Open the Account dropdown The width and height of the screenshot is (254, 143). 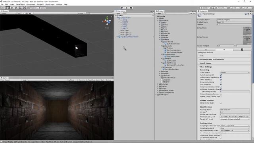tap(222, 8)
